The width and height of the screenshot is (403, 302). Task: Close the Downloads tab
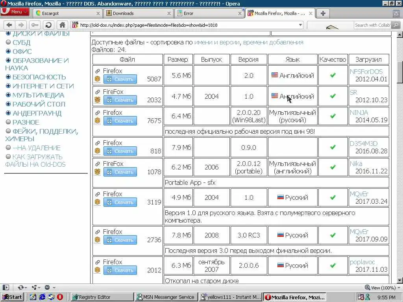pyautogui.click(x=169, y=13)
